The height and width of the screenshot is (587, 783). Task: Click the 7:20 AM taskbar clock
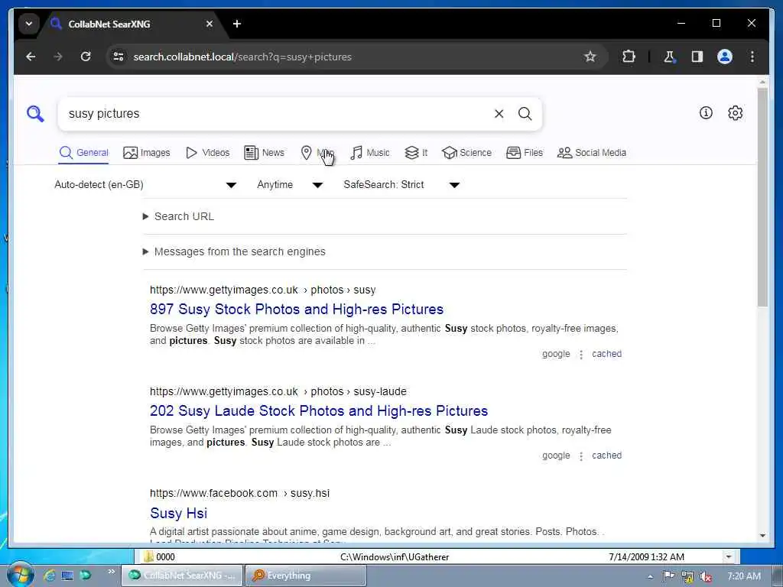[x=743, y=576]
